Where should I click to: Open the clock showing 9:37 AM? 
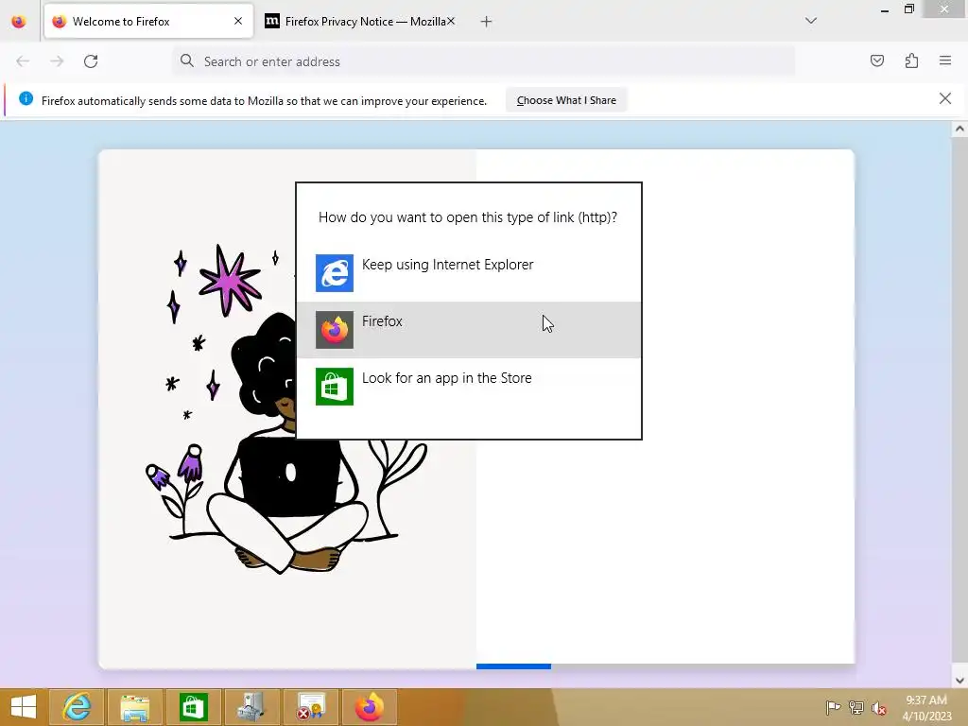[926, 707]
